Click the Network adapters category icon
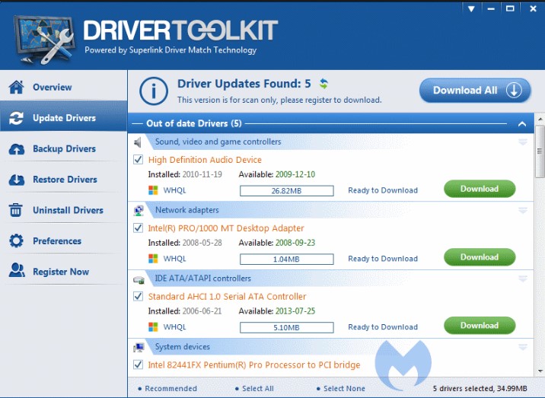545x398 pixels. 139,210
